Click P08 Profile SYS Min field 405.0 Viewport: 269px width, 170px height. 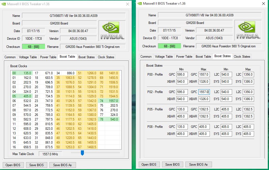point(226,134)
